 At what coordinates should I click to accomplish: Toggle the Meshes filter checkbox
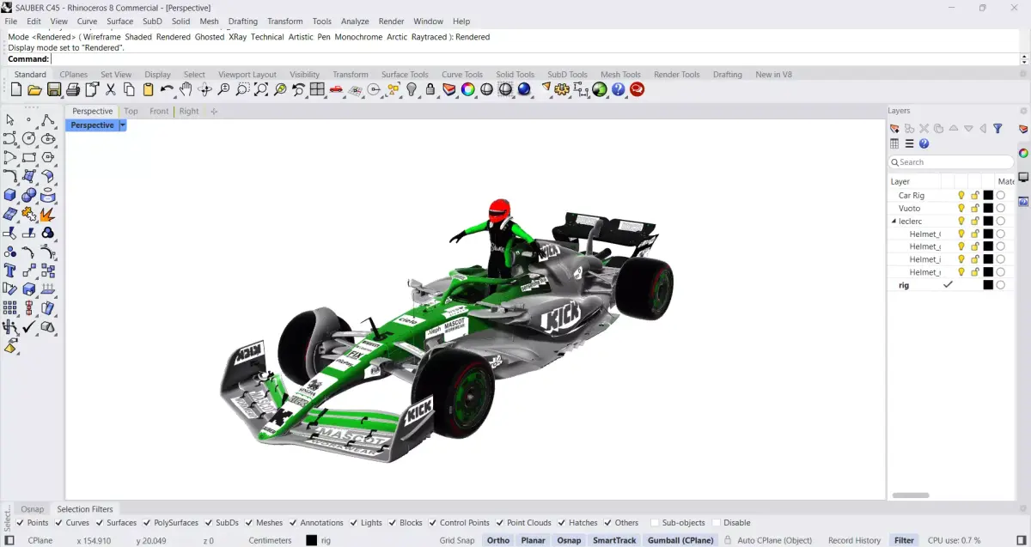(249, 523)
